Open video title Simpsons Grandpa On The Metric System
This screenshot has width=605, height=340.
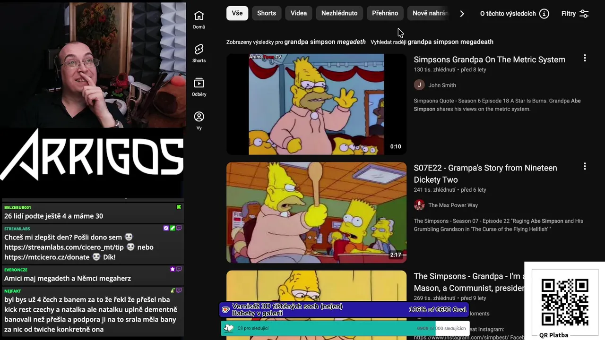point(489,59)
